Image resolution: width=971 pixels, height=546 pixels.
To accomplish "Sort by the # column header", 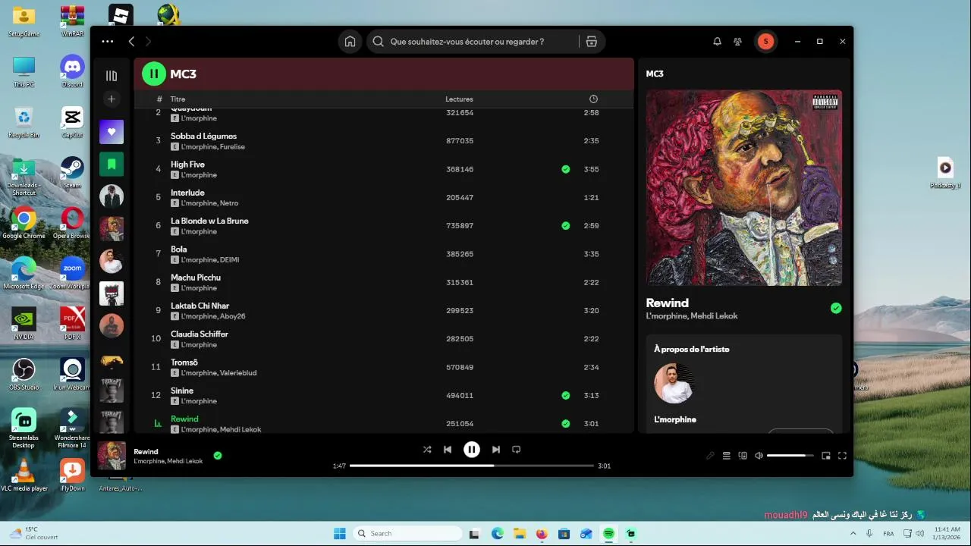I will click(x=159, y=99).
